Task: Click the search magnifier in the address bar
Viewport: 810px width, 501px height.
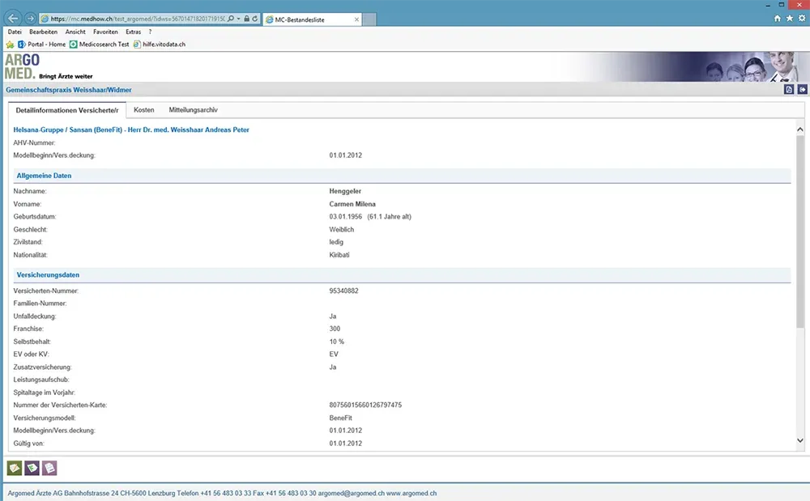Action: tap(231, 19)
